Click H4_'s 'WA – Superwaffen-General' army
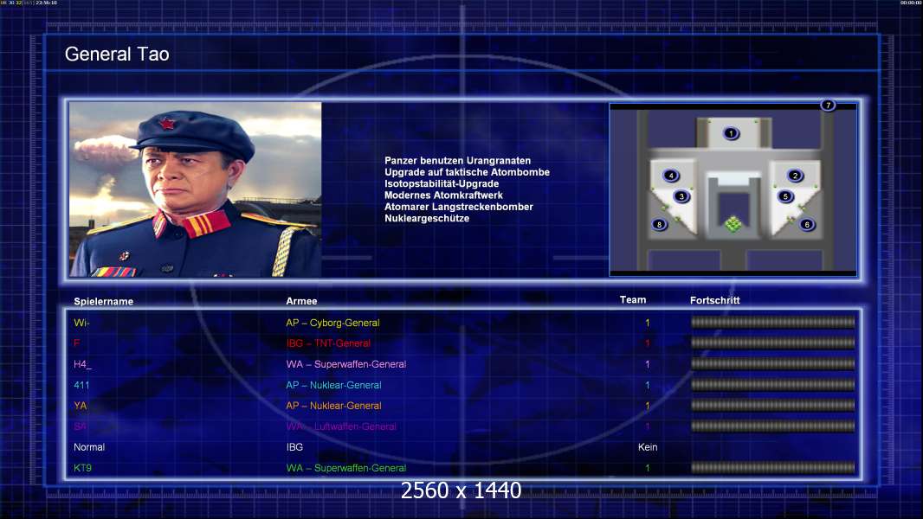The height and width of the screenshot is (519, 923). tap(346, 364)
